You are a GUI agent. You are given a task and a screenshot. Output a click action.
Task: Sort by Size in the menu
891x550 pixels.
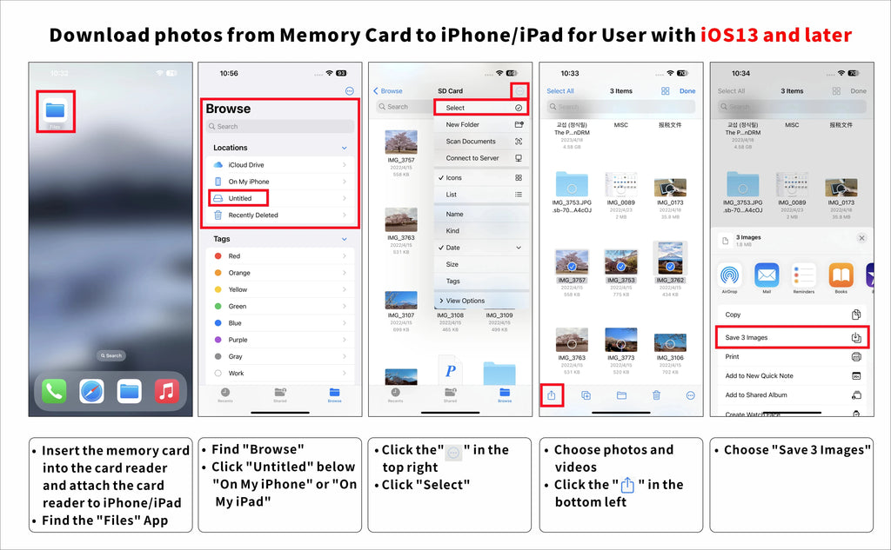480,264
